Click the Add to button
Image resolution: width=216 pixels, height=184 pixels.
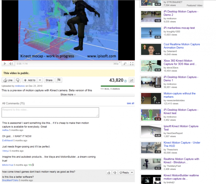(30, 80)
